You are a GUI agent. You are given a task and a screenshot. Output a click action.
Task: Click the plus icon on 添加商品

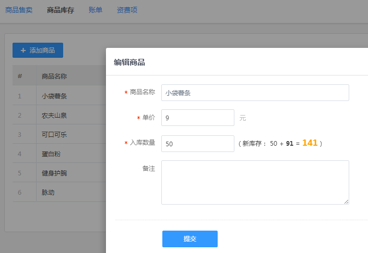[23, 50]
